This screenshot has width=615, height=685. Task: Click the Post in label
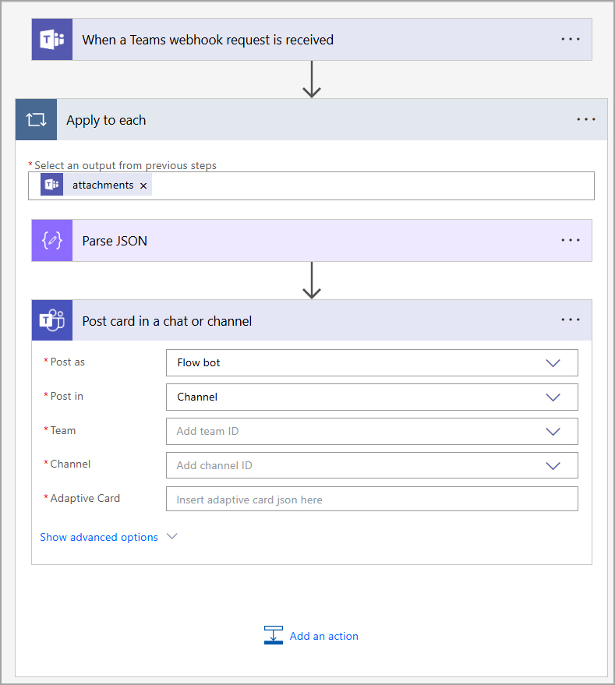tap(66, 396)
